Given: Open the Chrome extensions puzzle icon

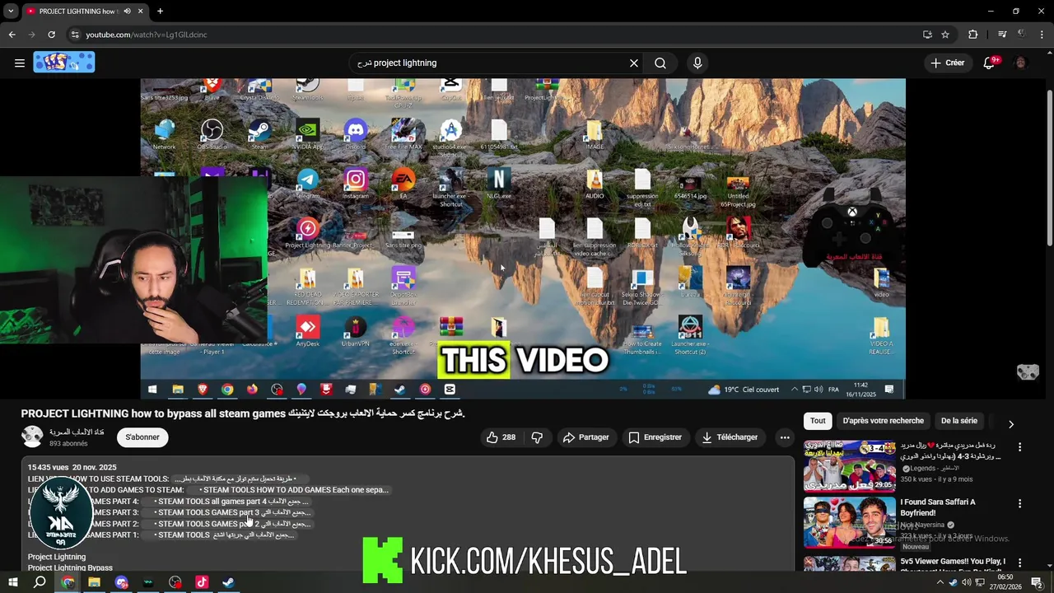Looking at the screenshot, I should pos(973,35).
